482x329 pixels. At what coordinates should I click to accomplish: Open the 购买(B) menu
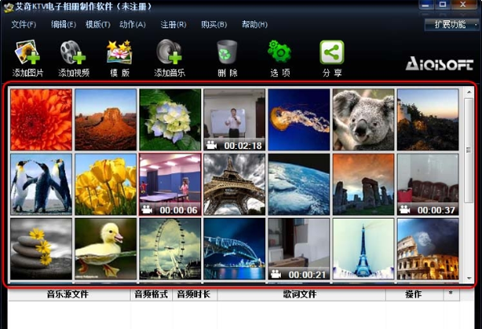(x=214, y=24)
